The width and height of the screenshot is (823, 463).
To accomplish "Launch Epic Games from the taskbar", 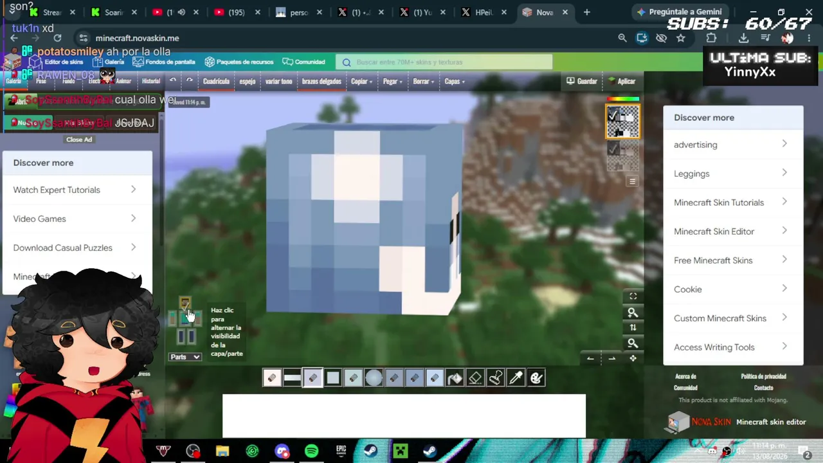I will pos(341,451).
